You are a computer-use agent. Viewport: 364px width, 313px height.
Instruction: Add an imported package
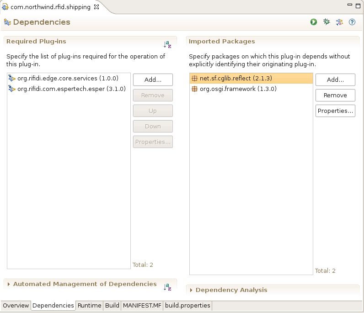pyautogui.click(x=335, y=80)
